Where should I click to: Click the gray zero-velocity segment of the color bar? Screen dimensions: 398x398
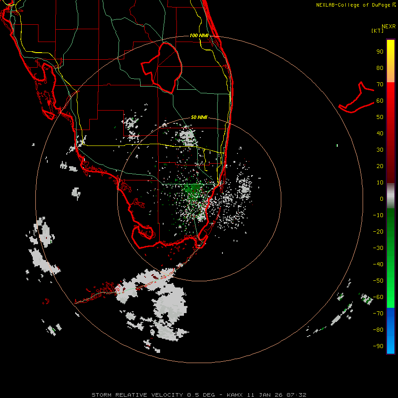click(390, 196)
